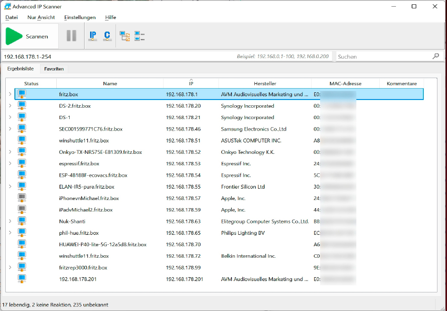Click the Advanced IP Scanner title icon

[x=8, y=6]
